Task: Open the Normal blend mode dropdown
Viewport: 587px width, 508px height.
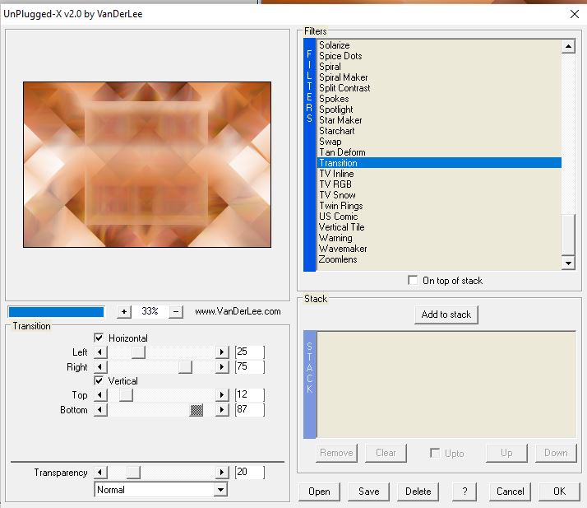Action: coord(221,490)
